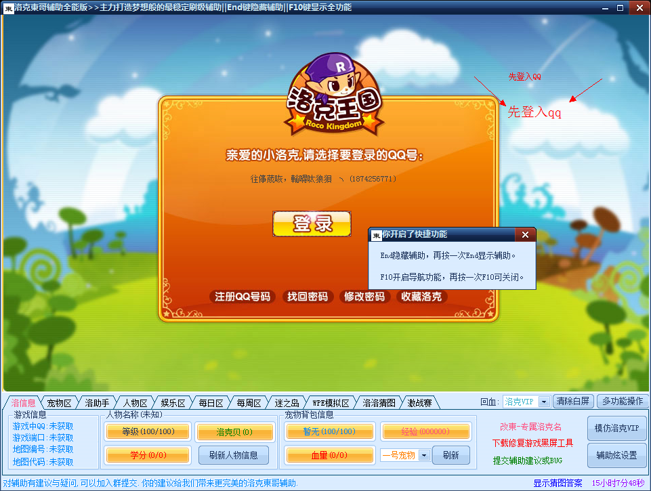The height and width of the screenshot is (491, 651).
Task: Click the main window 東 title icon
Action: 8,8
